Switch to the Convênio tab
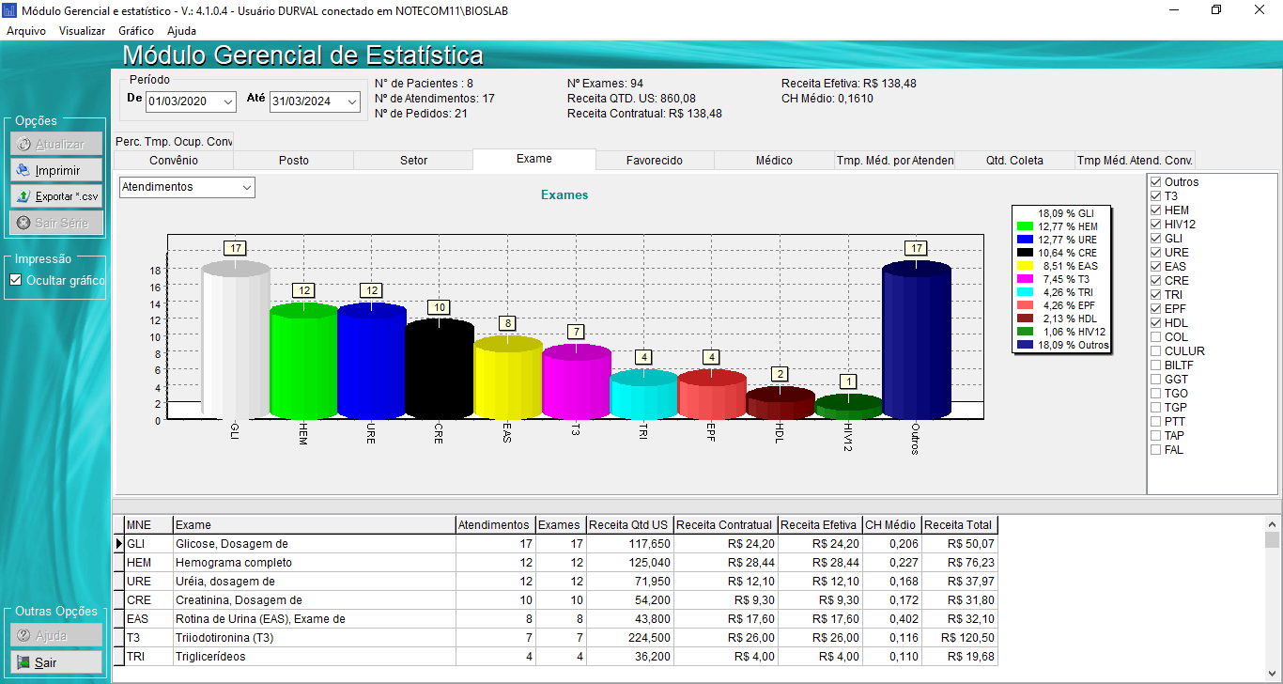 174,161
